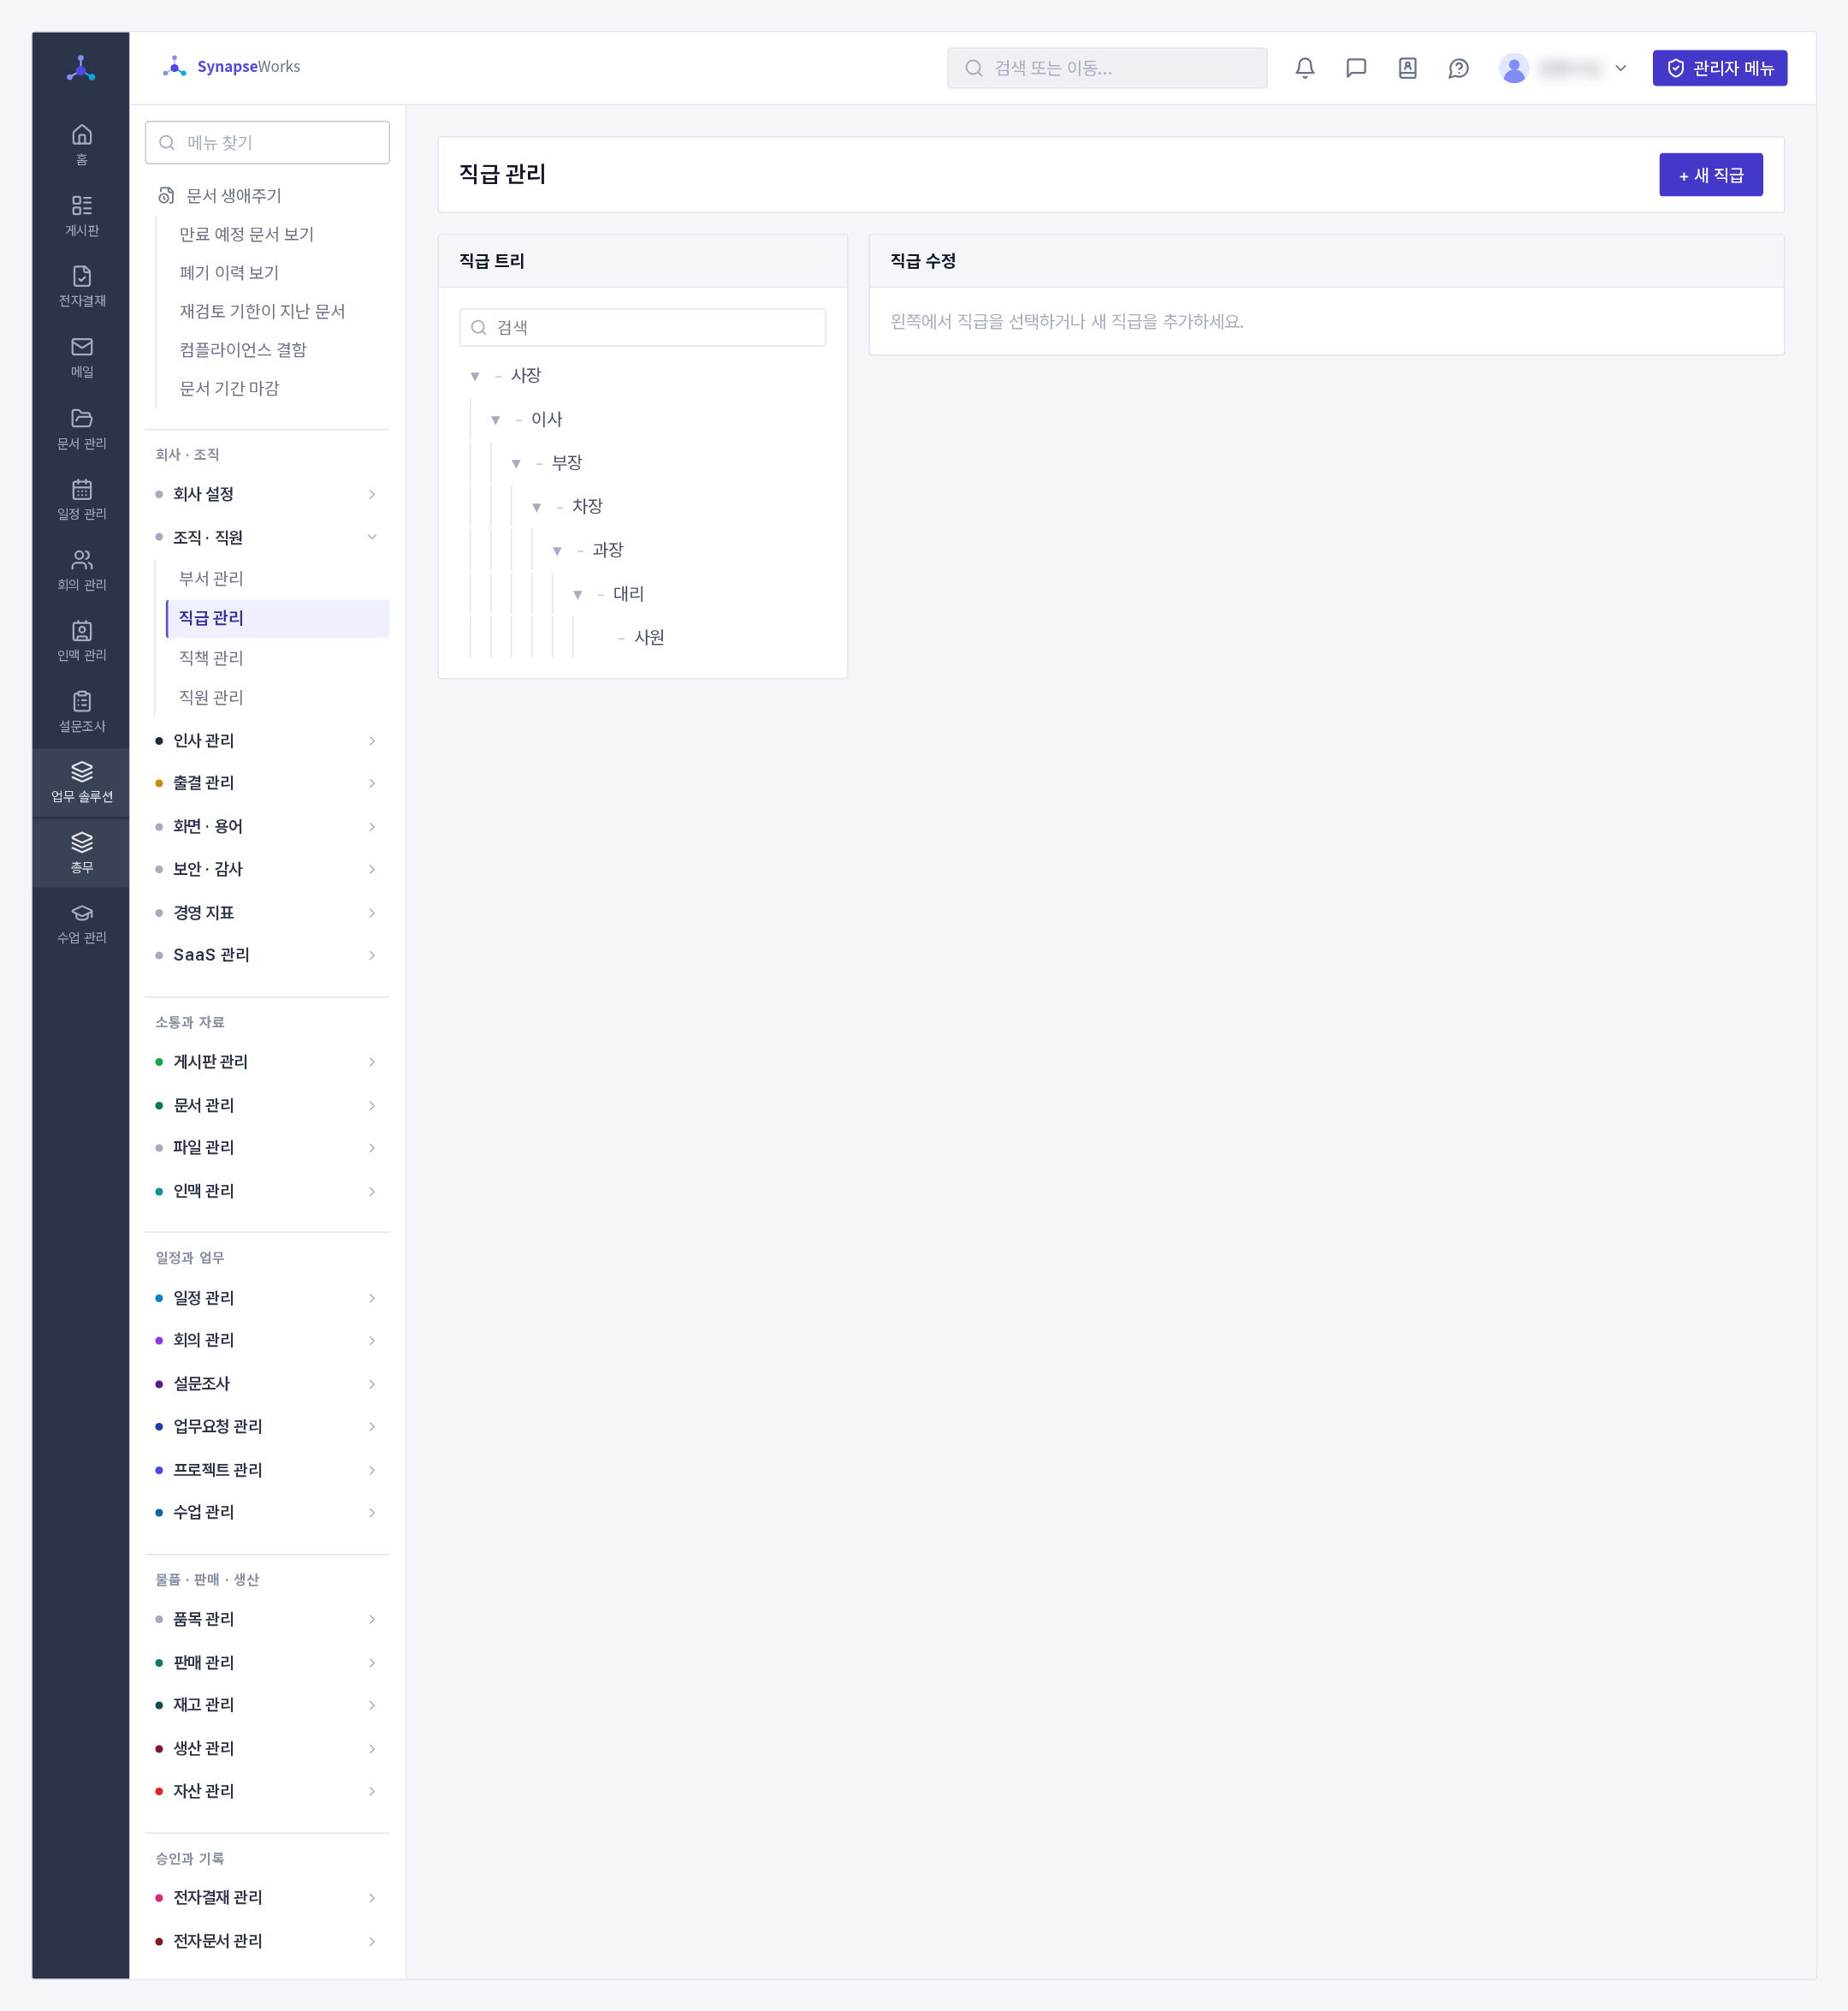Open 부서 관리 menu item

pos(277,578)
